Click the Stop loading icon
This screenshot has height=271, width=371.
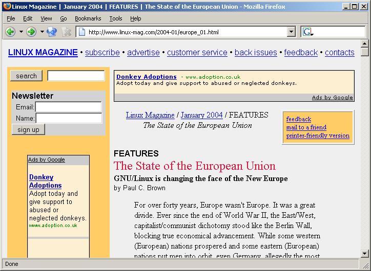[x=67, y=32]
